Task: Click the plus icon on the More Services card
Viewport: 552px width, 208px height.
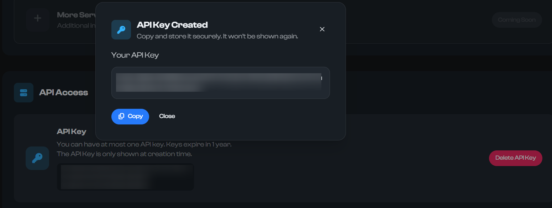Action: pyautogui.click(x=37, y=20)
